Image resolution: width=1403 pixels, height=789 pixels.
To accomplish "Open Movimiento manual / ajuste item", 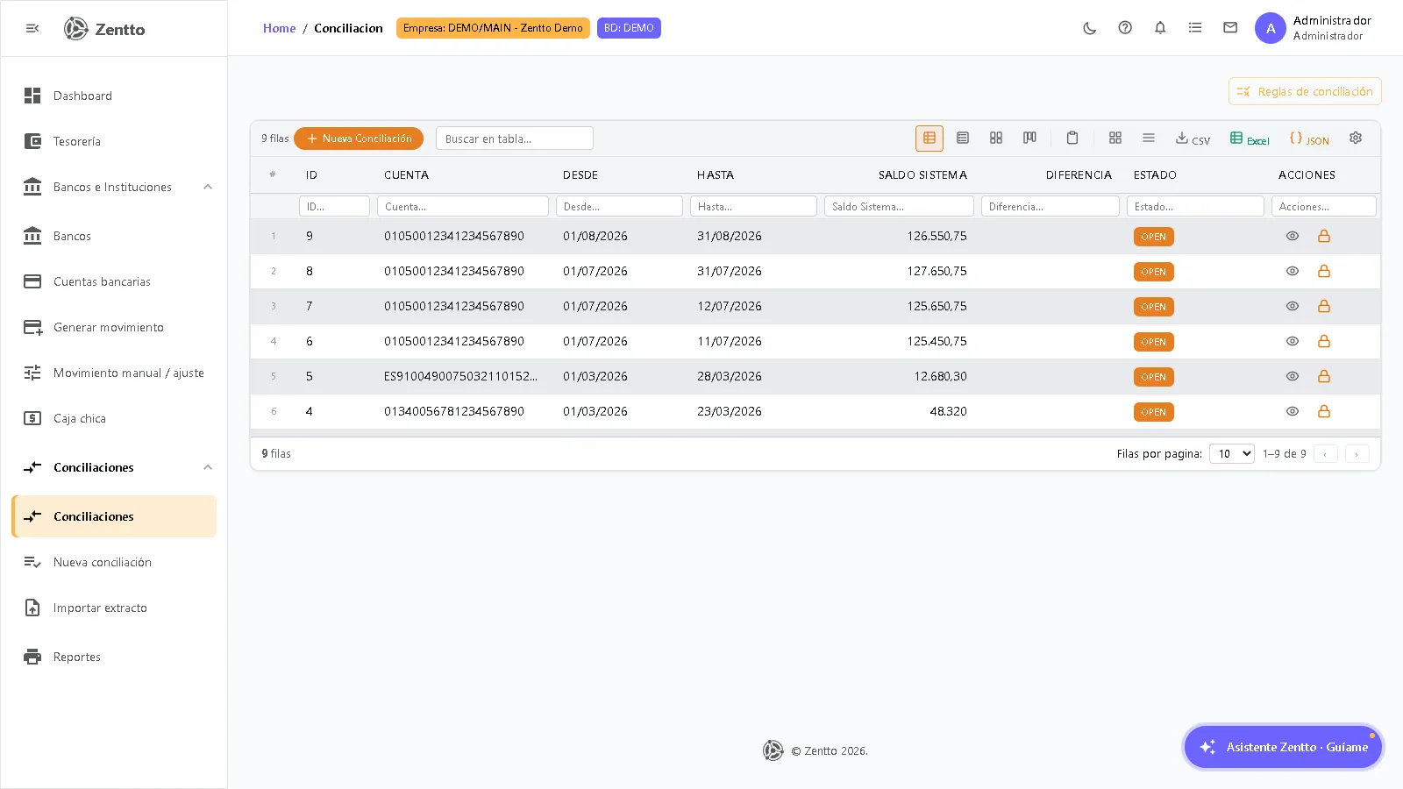I will click(114, 373).
